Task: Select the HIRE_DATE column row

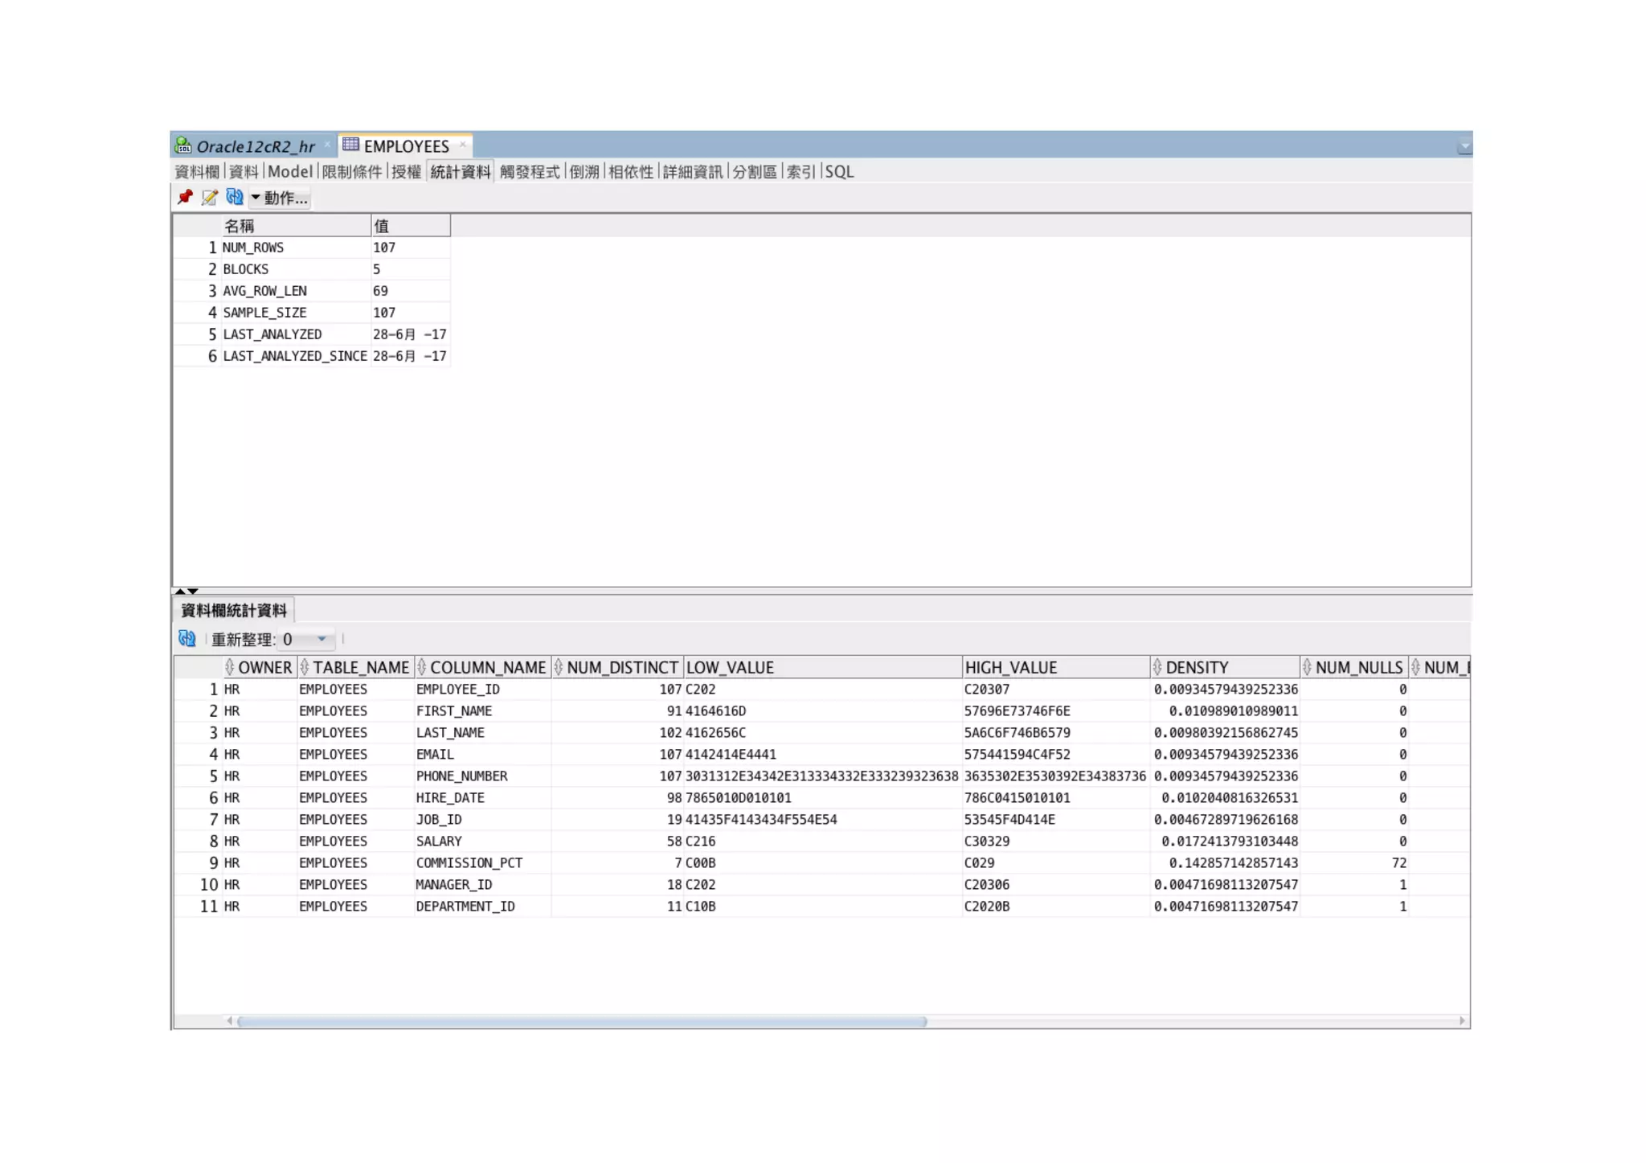Action: [x=821, y=798]
